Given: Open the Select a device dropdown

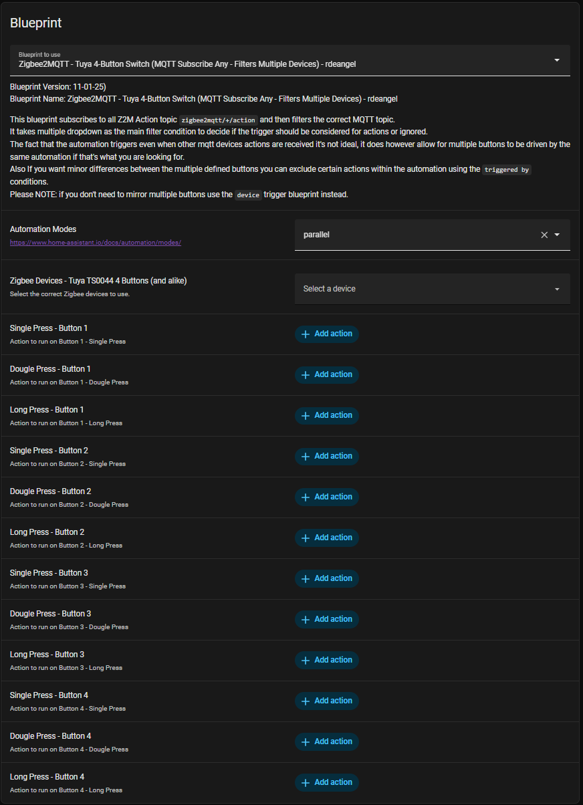Looking at the screenshot, I should click(432, 289).
